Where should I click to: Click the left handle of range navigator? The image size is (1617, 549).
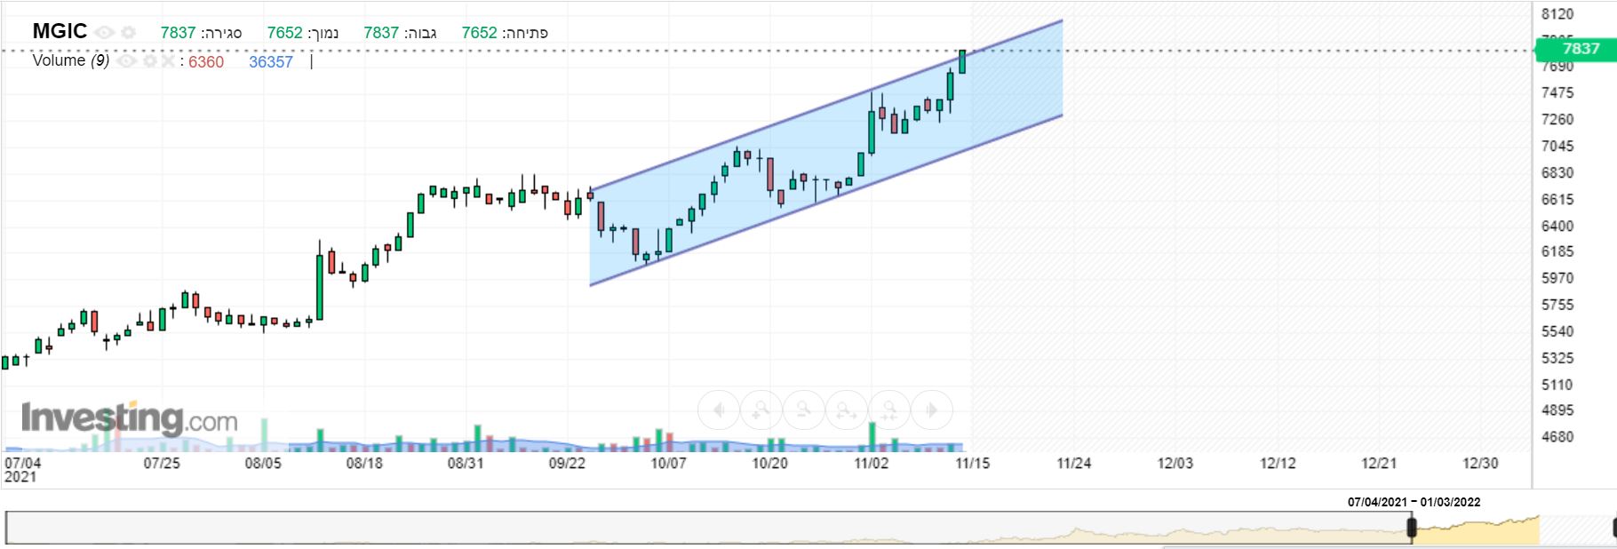pos(1411,529)
